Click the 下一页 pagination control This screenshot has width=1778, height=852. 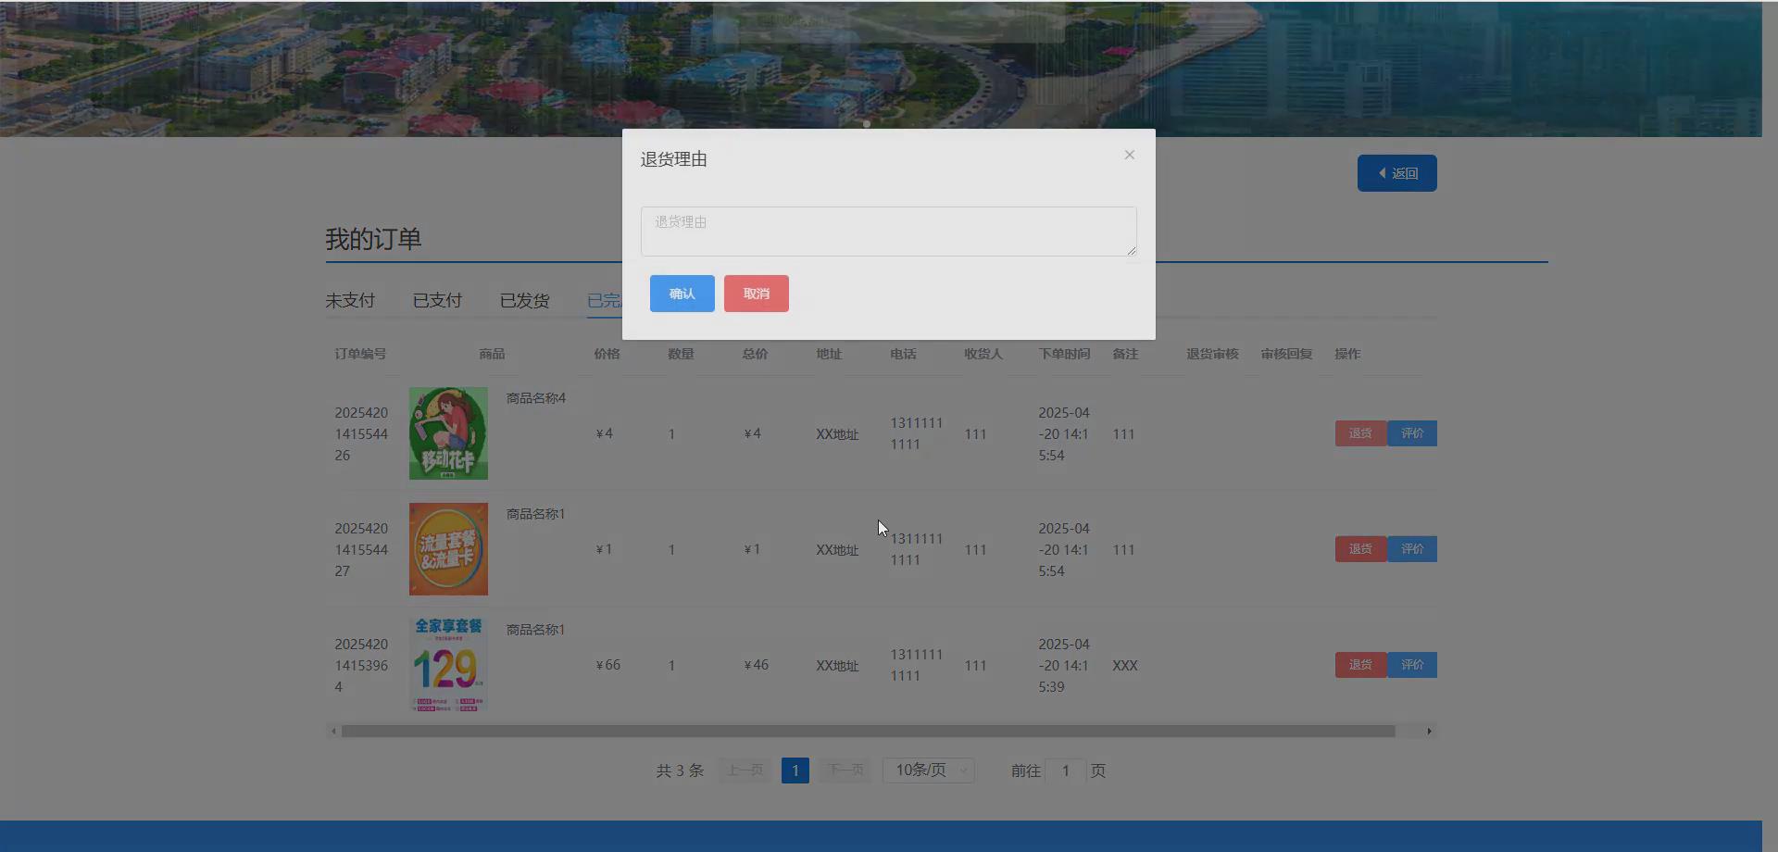(844, 770)
